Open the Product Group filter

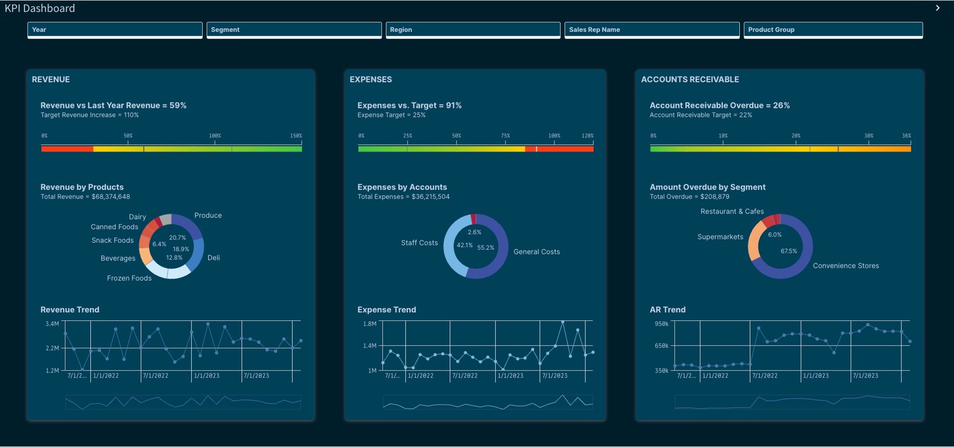tap(833, 30)
